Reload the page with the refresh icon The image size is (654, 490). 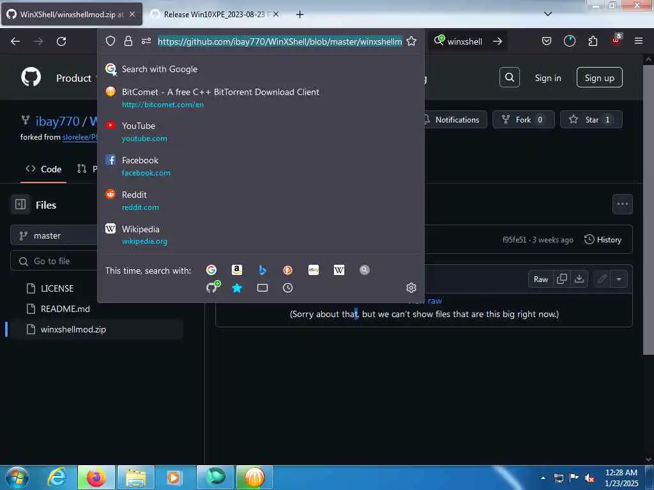tap(61, 41)
